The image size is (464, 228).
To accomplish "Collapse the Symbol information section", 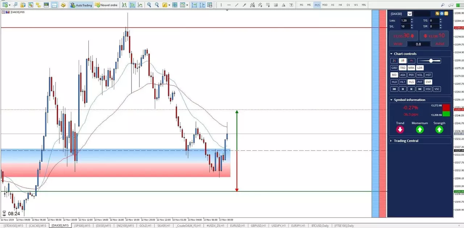I will pos(391,100).
